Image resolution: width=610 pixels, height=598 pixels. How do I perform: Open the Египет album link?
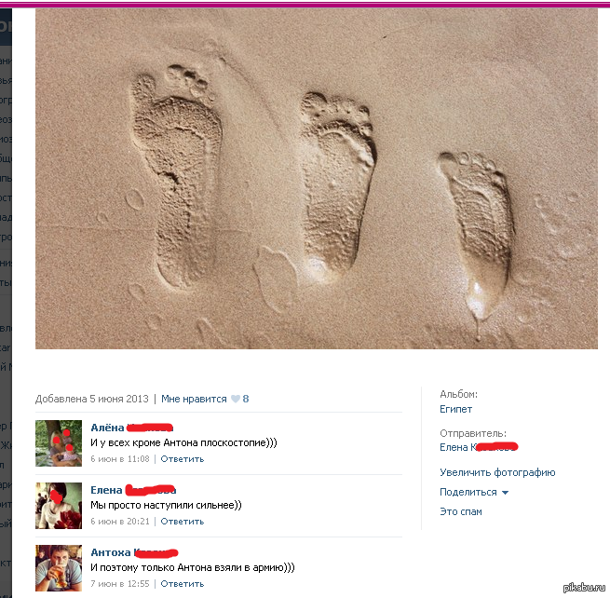(456, 409)
